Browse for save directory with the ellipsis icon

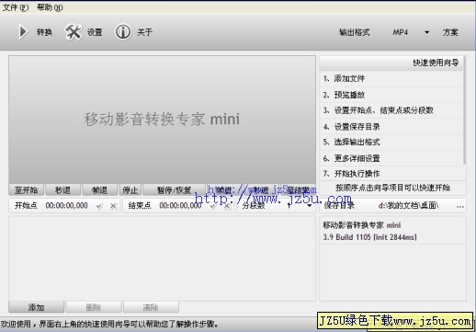coord(459,206)
